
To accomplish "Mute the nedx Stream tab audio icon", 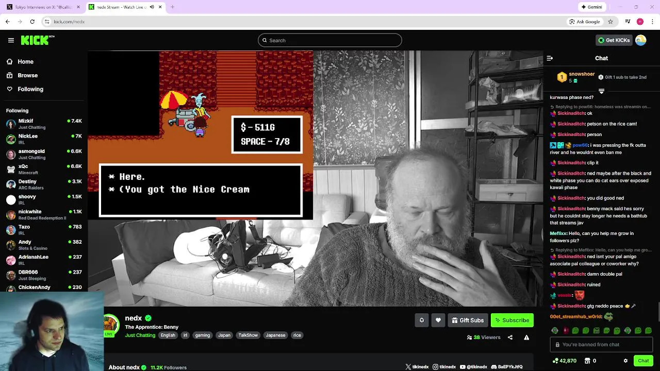I will click(152, 7).
